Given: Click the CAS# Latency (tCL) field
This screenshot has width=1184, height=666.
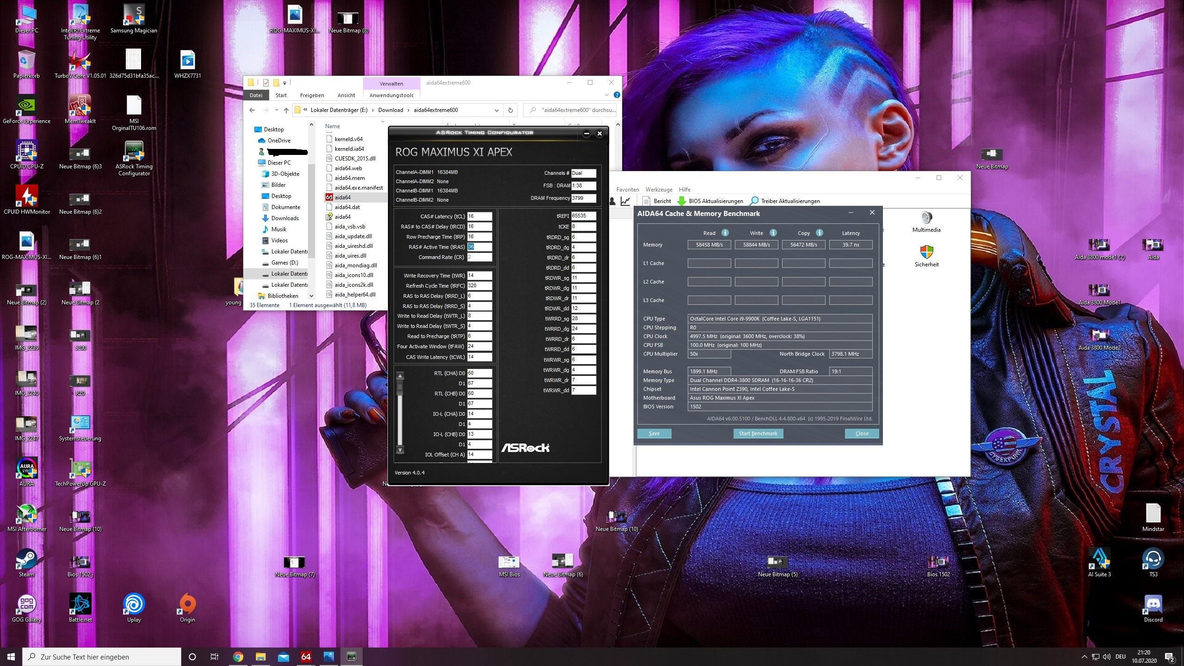Looking at the screenshot, I should [479, 216].
